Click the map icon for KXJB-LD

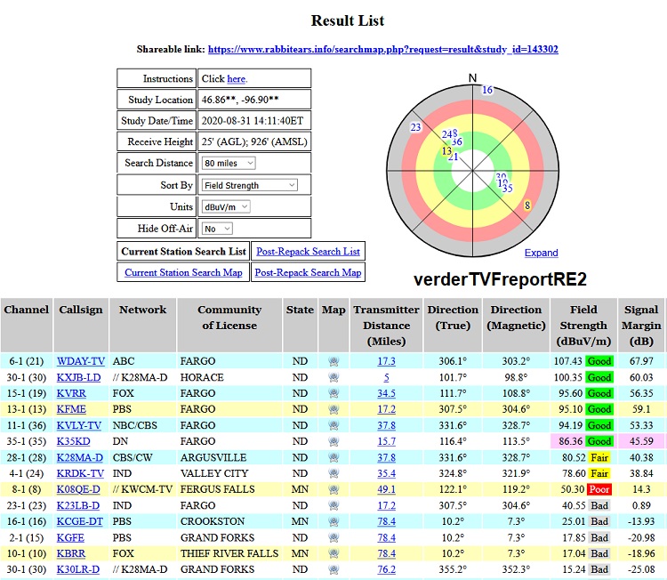pyautogui.click(x=333, y=377)
